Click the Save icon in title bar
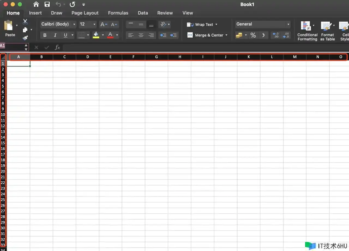The width and height of the screenshot is (349, 251). pyautogui.click(x=47, y=4)
